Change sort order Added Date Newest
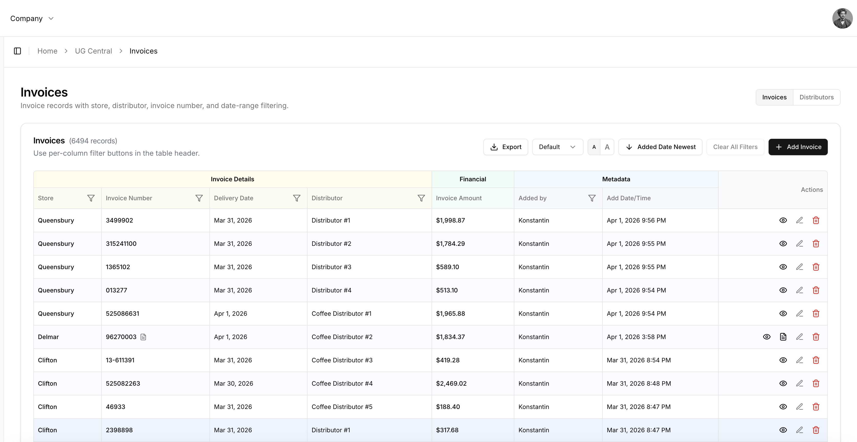The width and height of the screenshot is (857, 442). [660, 147]
